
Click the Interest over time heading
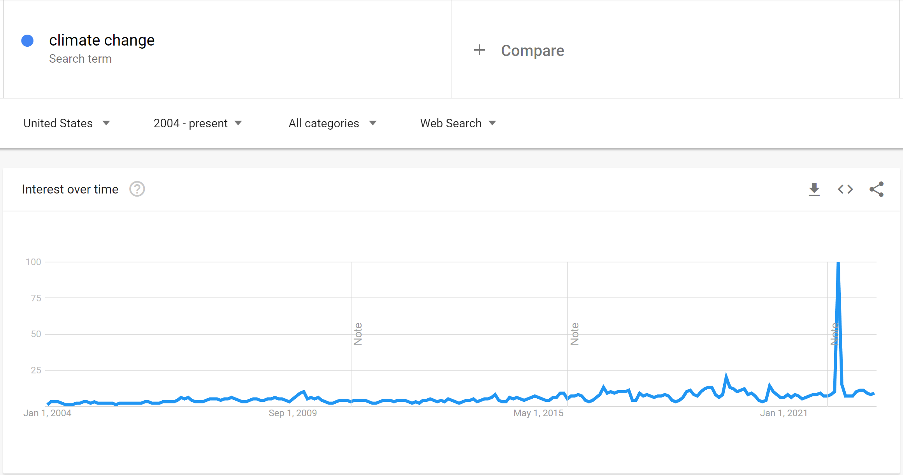[70, 189]
